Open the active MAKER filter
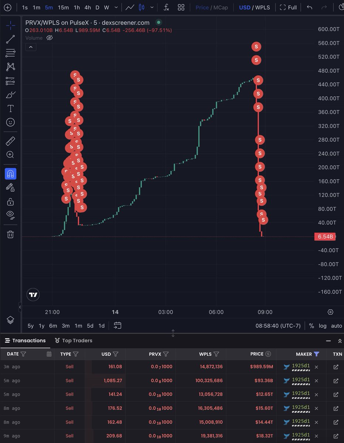 (316, 354)
